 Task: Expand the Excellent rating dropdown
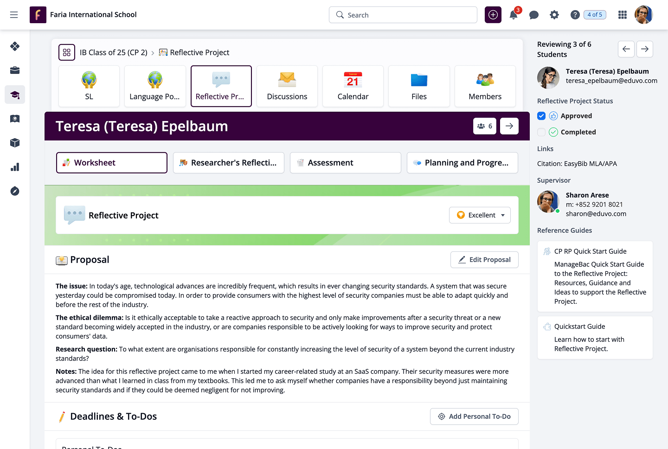point(480,215)
